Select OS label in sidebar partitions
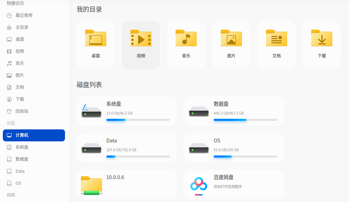 pyautogui.click(x=18, y=183)
